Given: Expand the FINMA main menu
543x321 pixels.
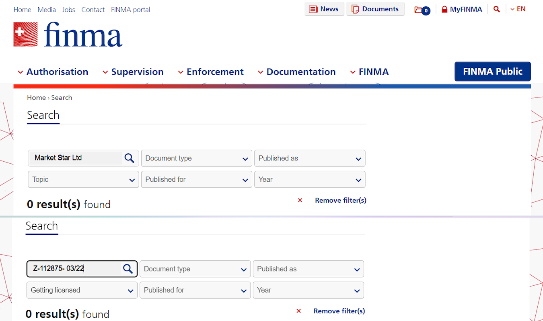Looking at the screenshot, I should [369, 72].
